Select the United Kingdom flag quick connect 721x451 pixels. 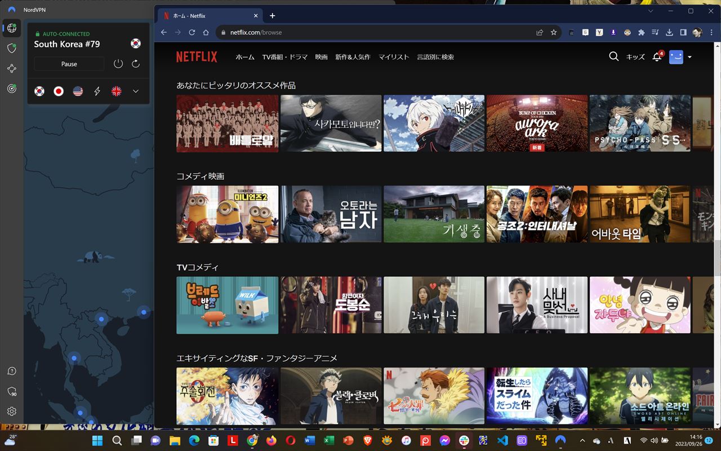(117, 91)
